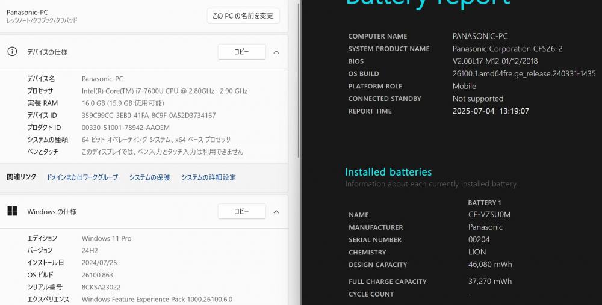Click the Windows logo icon beside Windows の仕様

point(12,211)
